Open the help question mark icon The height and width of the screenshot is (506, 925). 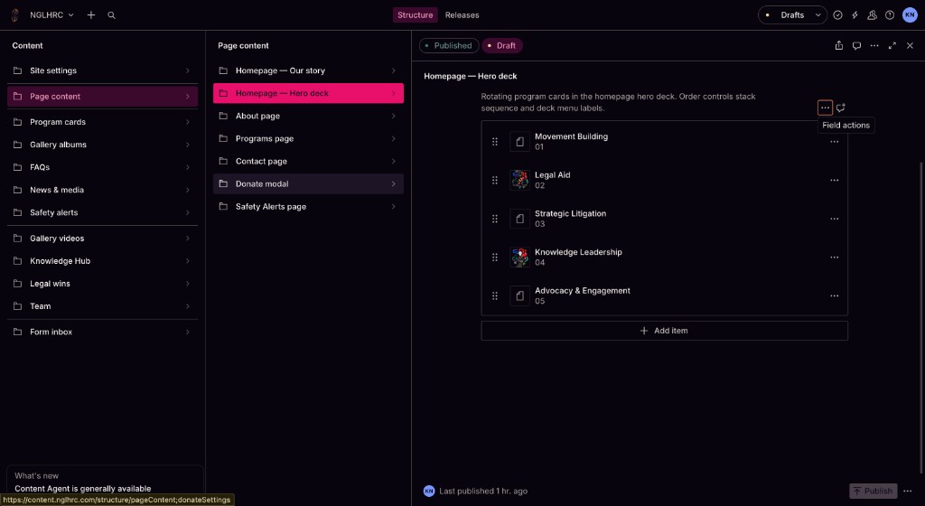coord(890,15)
